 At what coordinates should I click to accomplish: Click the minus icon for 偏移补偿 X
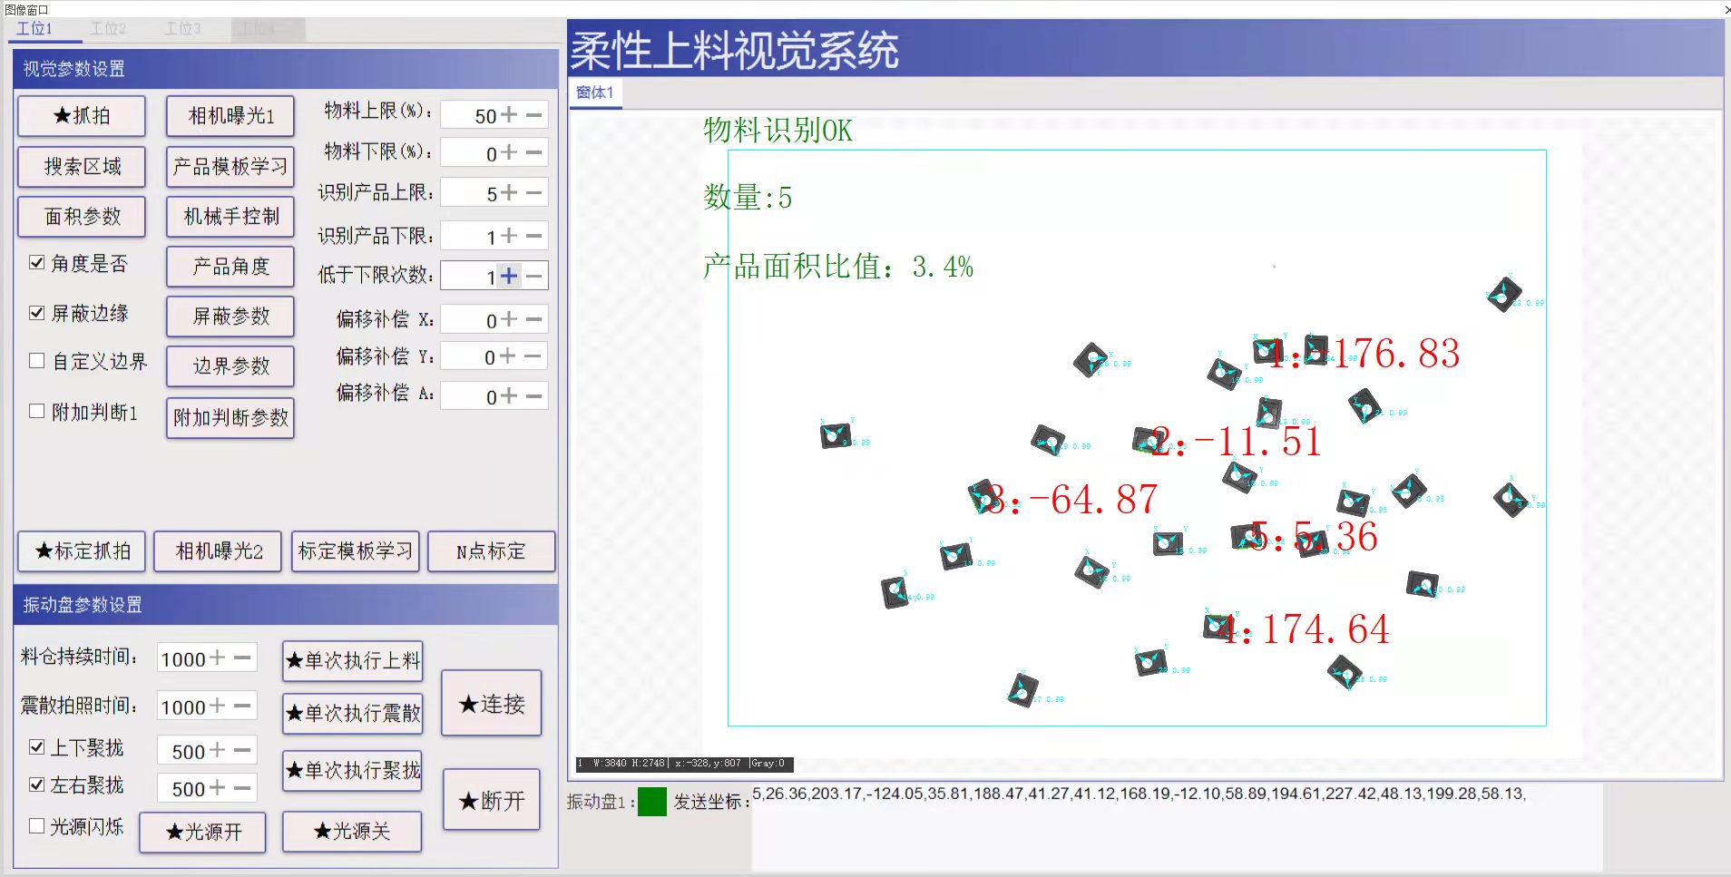[534, 319]
